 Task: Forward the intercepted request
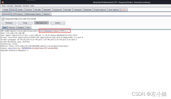(9, 23)
